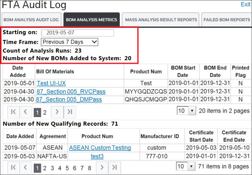The height and width of the screenshot is (175, 252).
Task: Select page 1 in Qualifying Records pager
Action: tap(37, 168)
